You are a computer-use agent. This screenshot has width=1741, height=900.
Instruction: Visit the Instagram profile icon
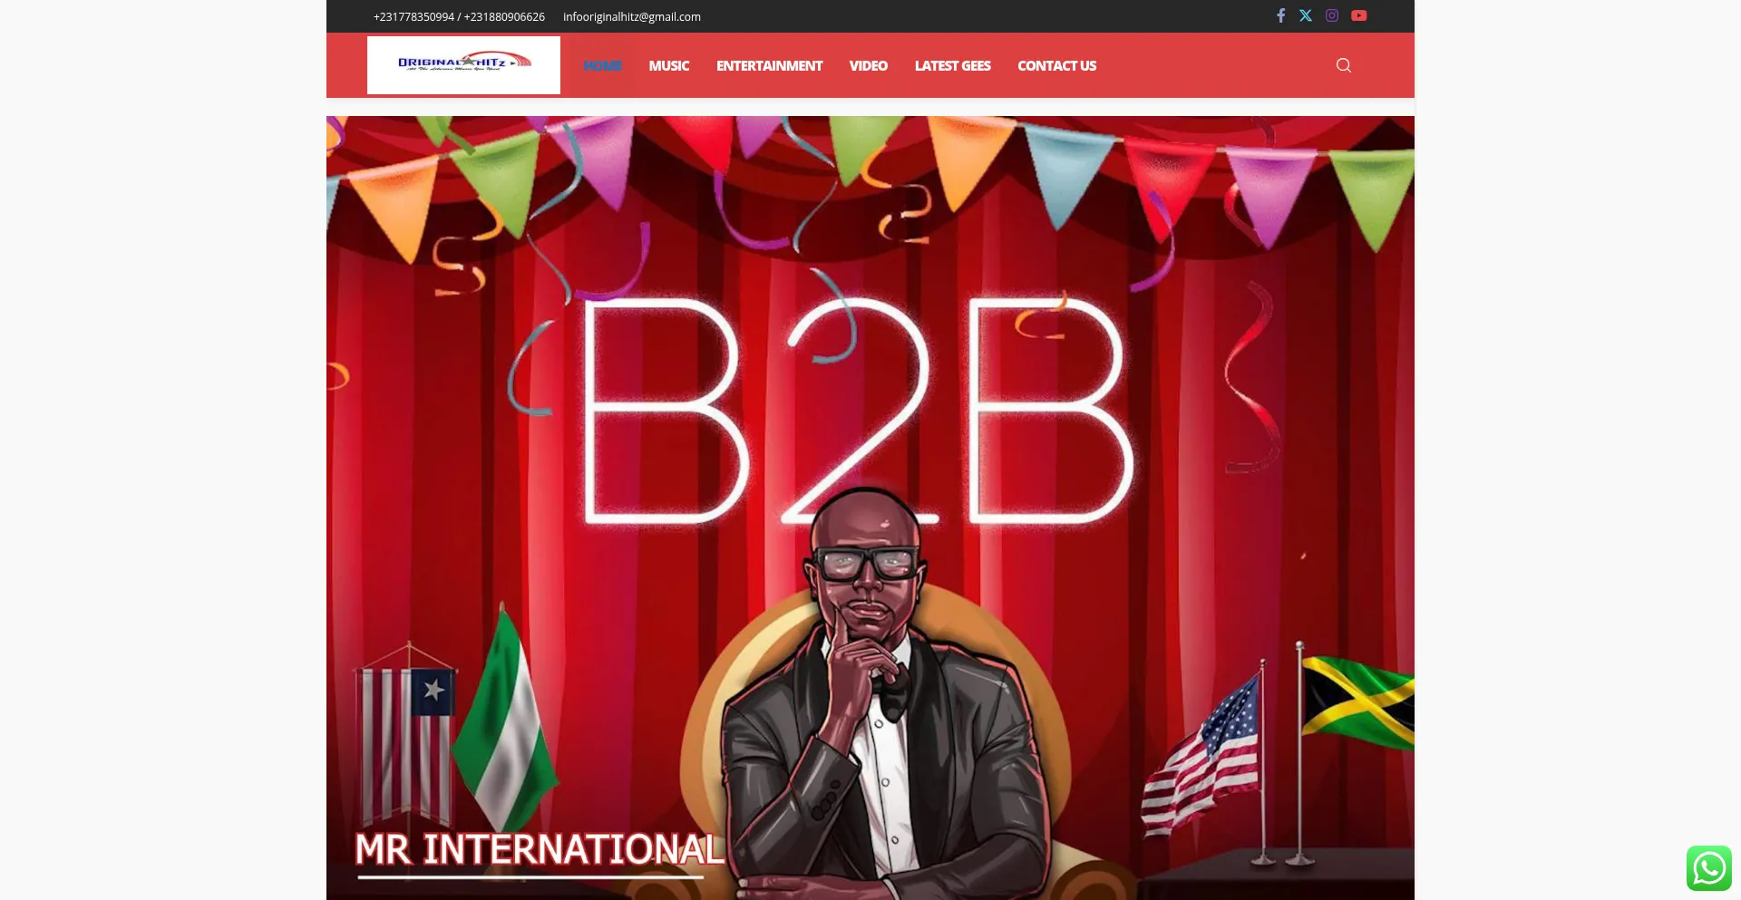pos(1332,15)
